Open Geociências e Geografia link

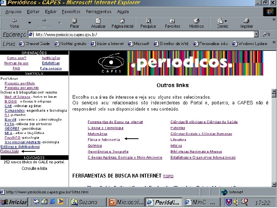point(108,151)
